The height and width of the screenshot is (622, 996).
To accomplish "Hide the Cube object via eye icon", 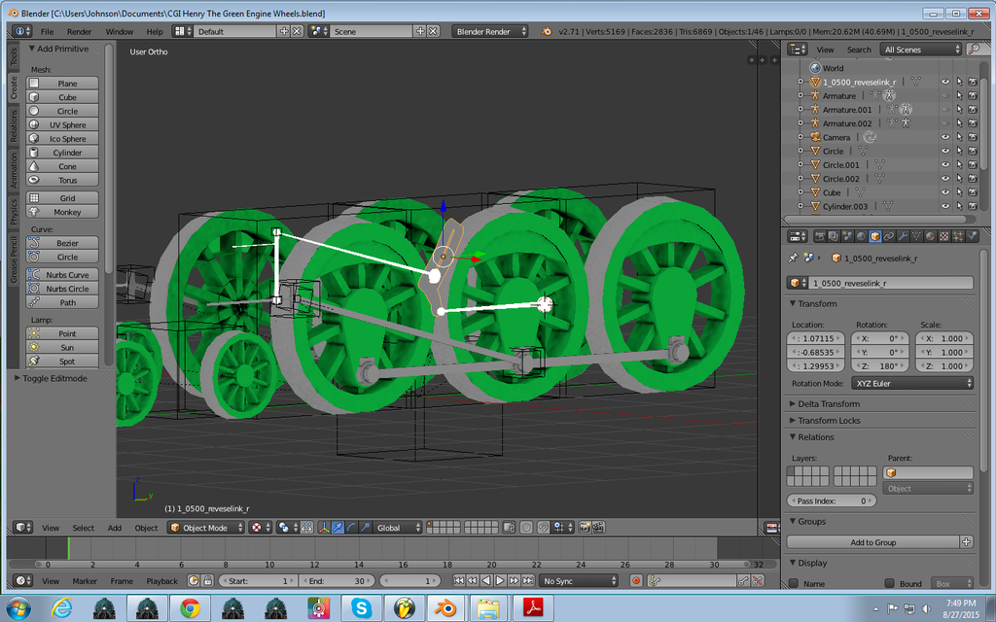I will (945, 192).
